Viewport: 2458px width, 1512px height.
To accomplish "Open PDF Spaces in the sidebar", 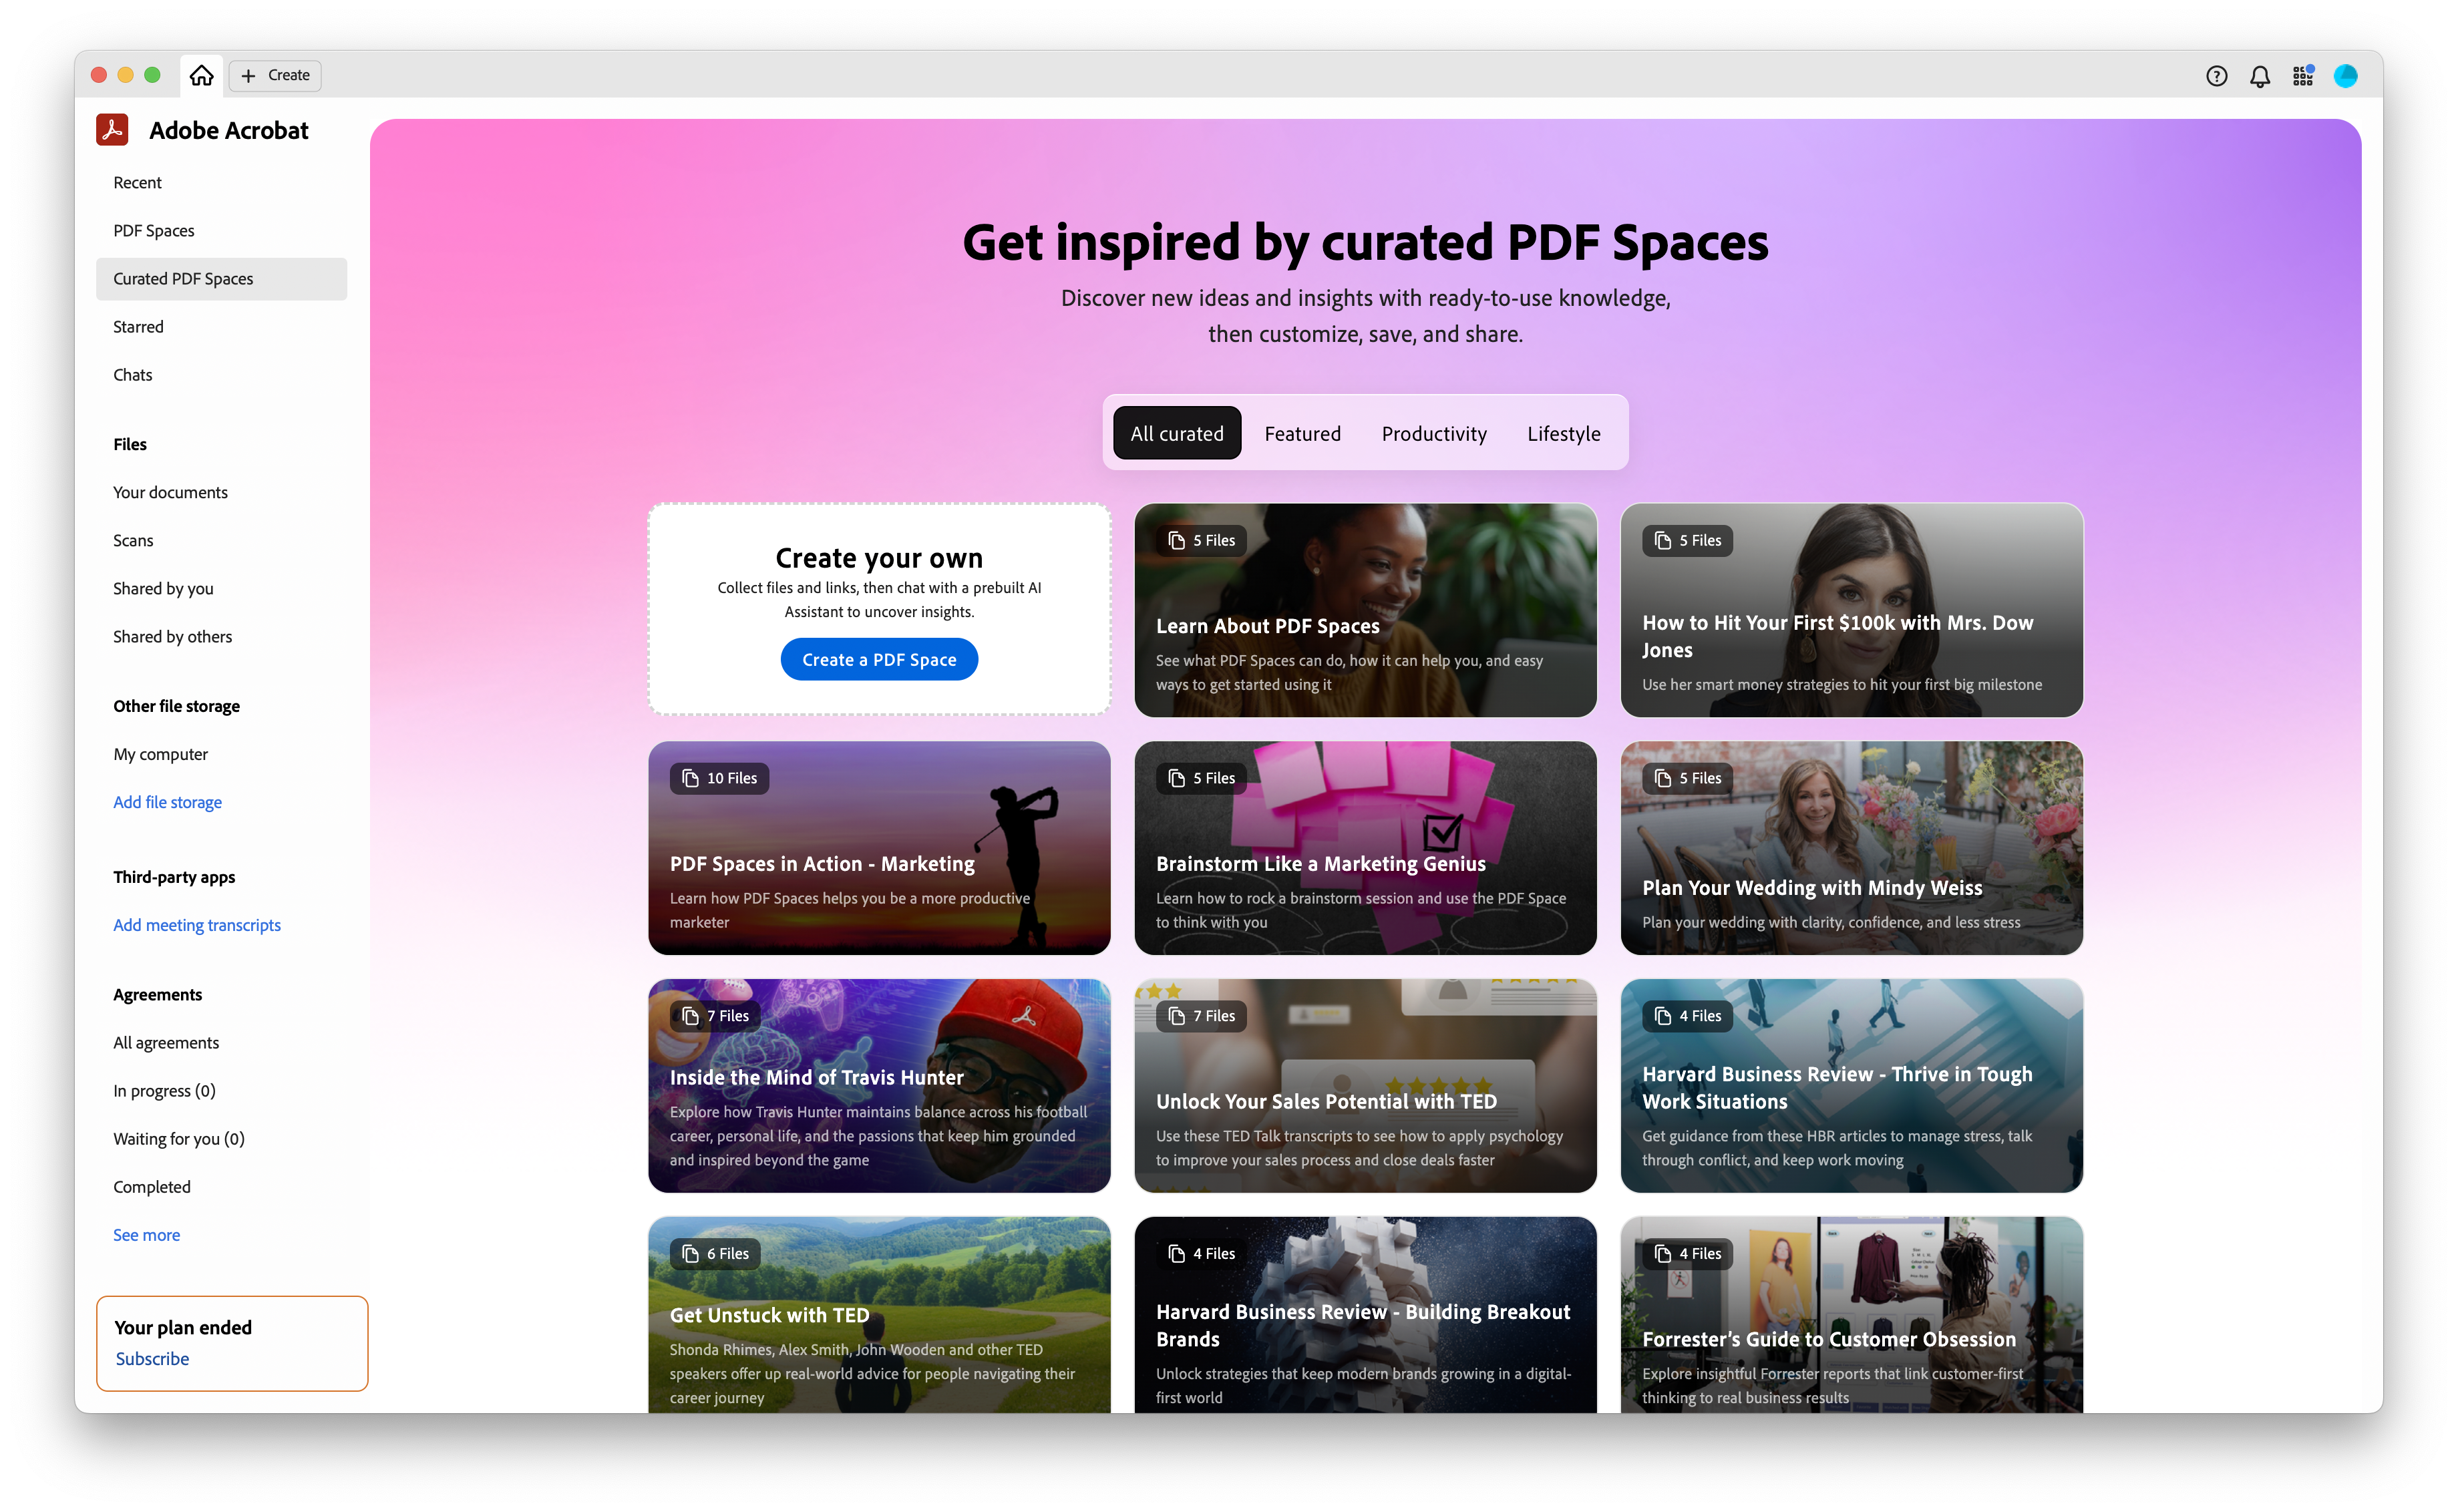I will tap(221, 231).
